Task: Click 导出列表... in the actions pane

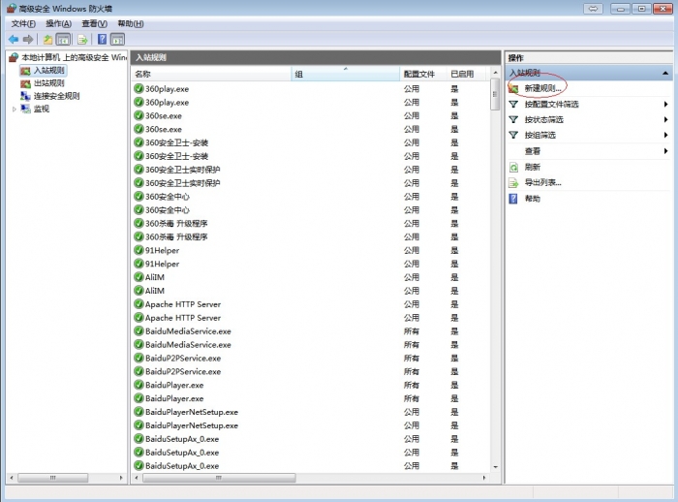Action: [542, 182]
